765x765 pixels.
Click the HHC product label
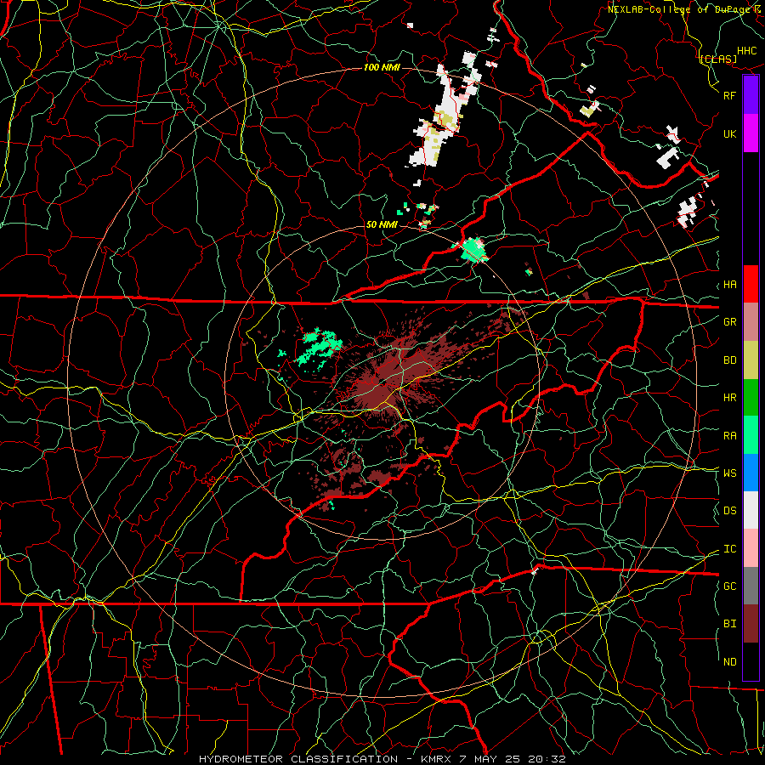point(747,50)
